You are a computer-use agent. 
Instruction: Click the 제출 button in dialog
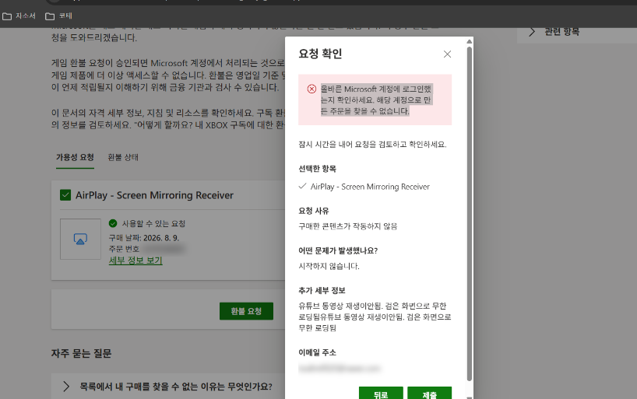coord(429,394)
